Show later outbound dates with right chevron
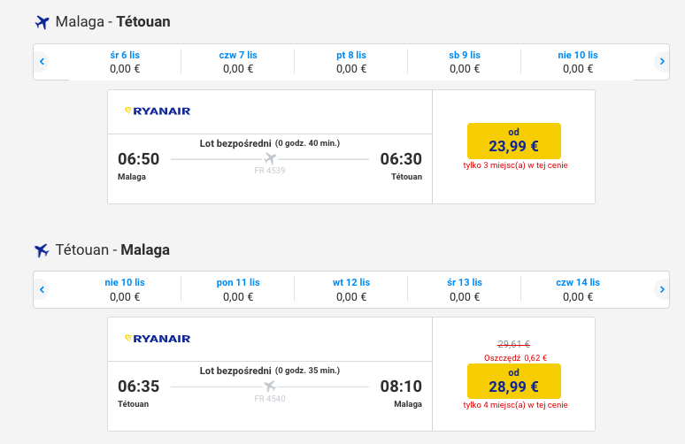This screenshot has width=685, height=444. coord(662,62)
